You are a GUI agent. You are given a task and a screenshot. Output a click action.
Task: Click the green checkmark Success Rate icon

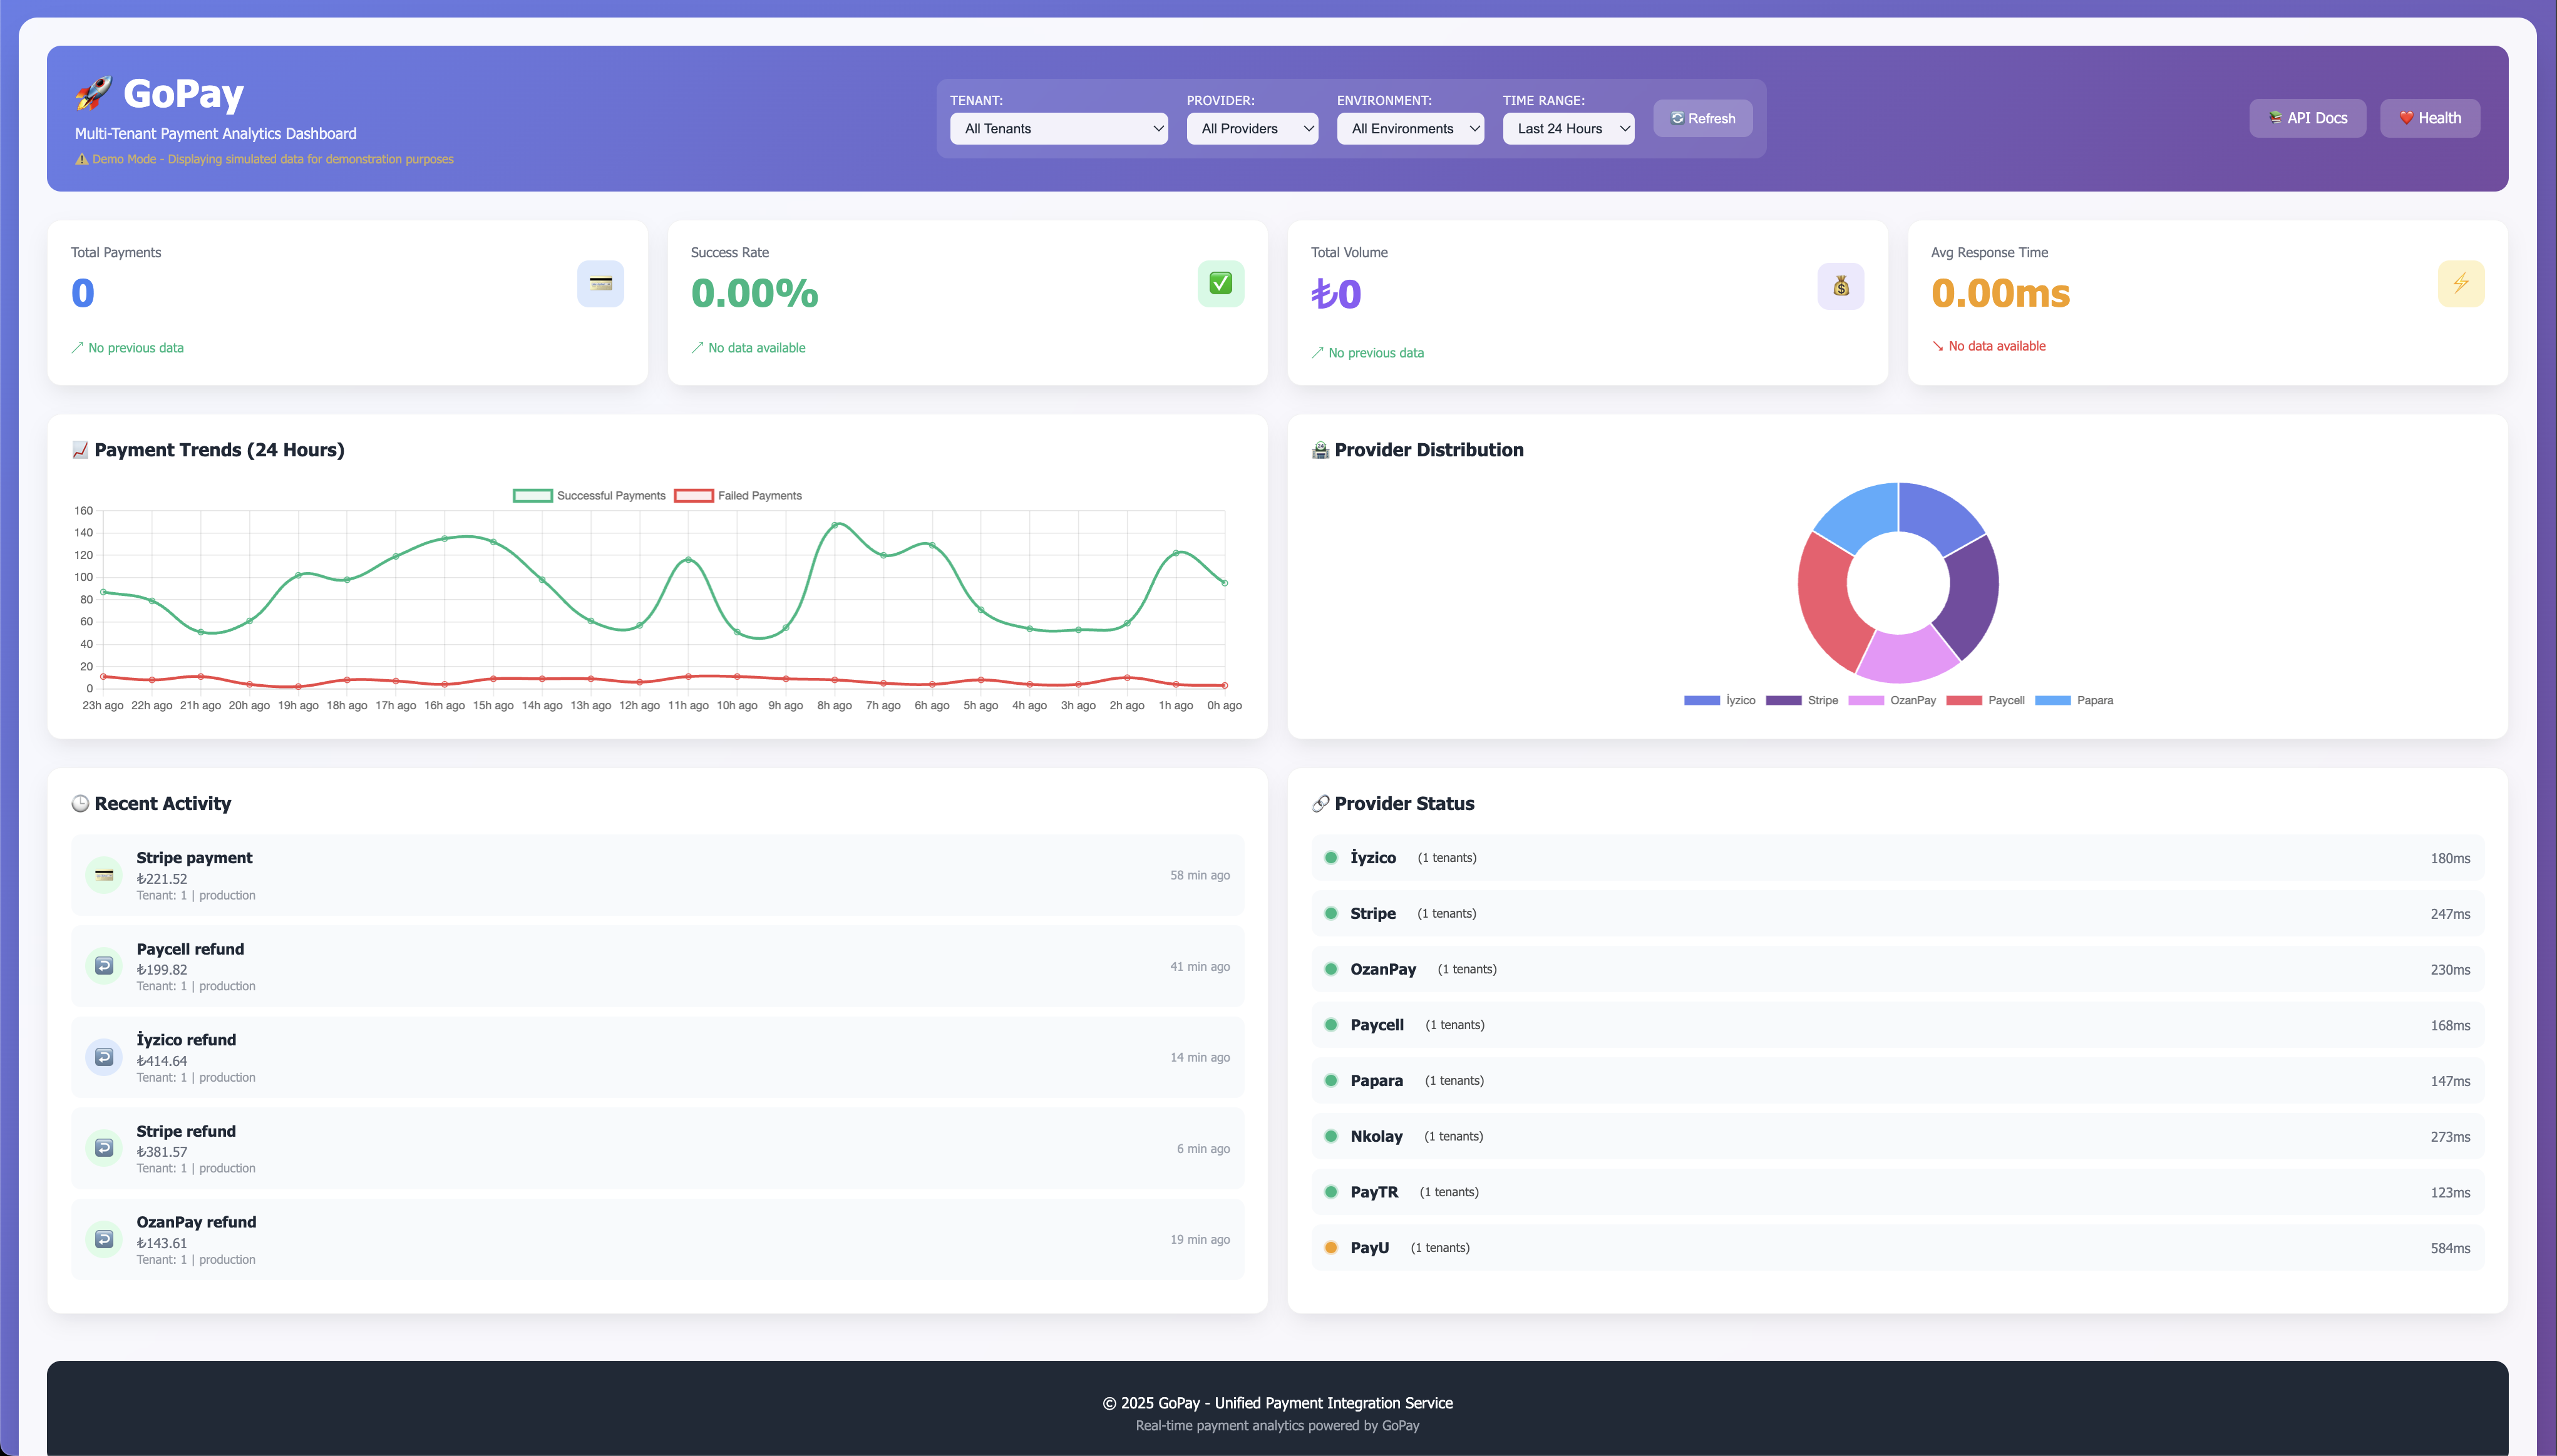(1220, 284)
